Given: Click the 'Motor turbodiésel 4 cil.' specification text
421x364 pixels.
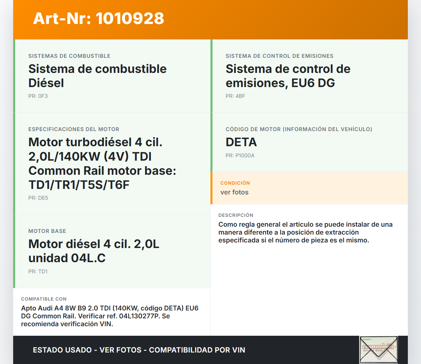Looking at the screenshot, I should 102,163.
